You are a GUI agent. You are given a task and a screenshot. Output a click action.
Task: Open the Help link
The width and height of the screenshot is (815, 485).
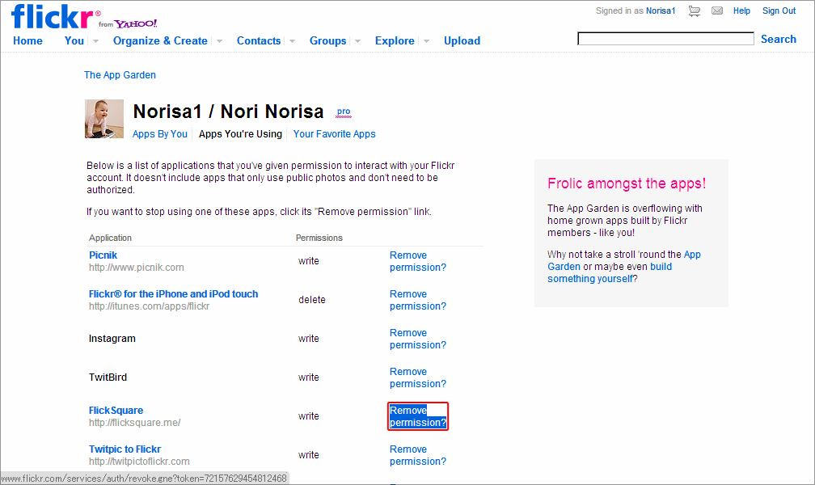click(x=741, y=11)
